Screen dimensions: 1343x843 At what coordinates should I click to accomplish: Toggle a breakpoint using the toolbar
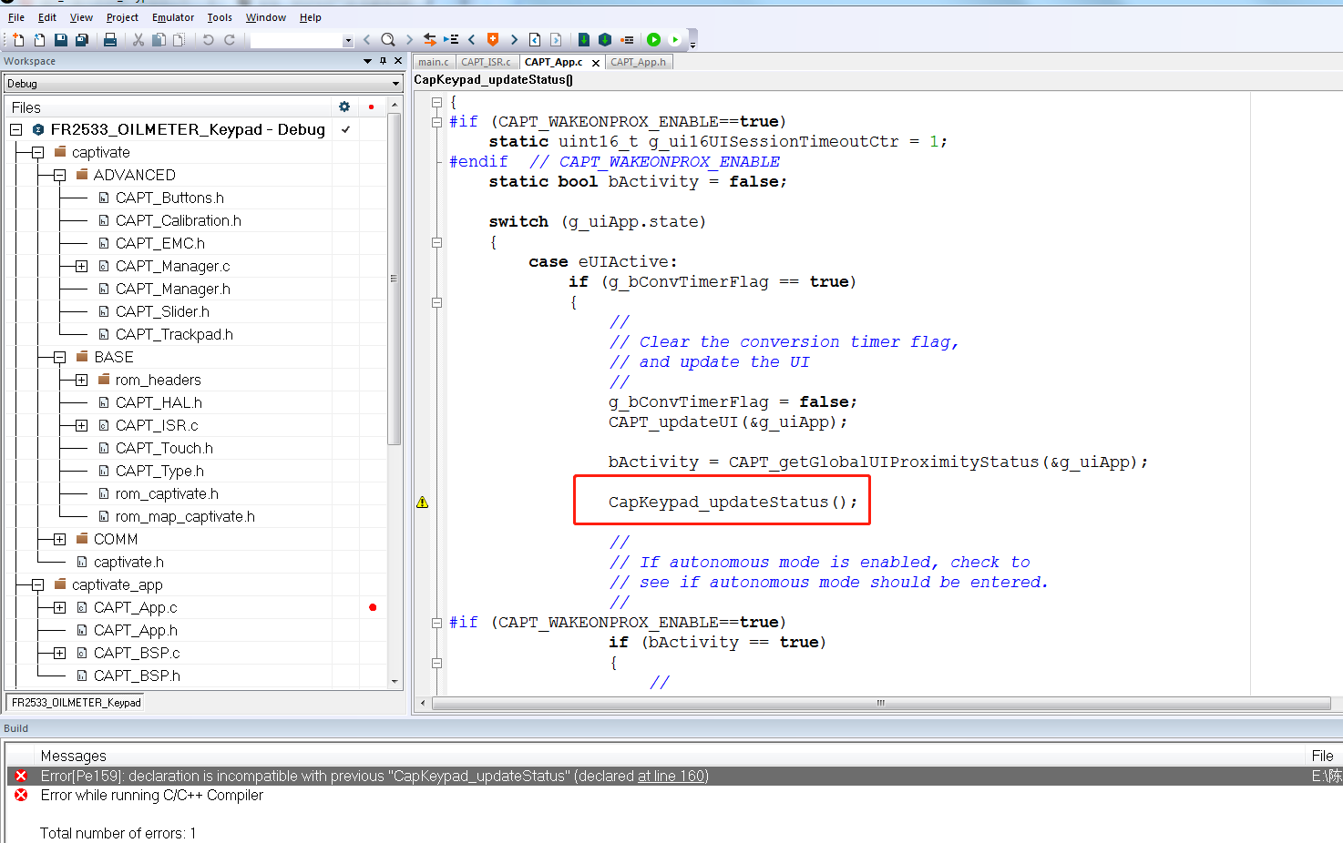point(627,39)
